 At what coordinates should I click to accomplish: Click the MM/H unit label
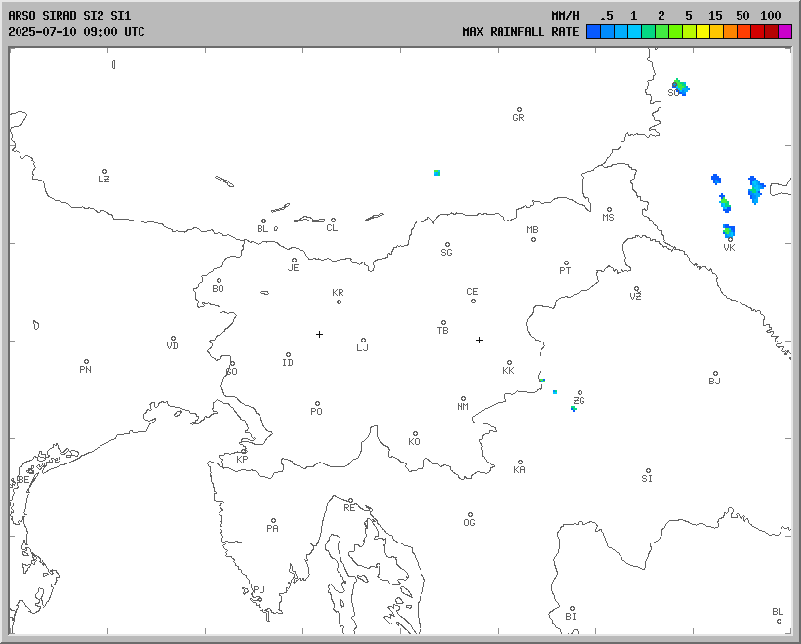coord(565,16)
